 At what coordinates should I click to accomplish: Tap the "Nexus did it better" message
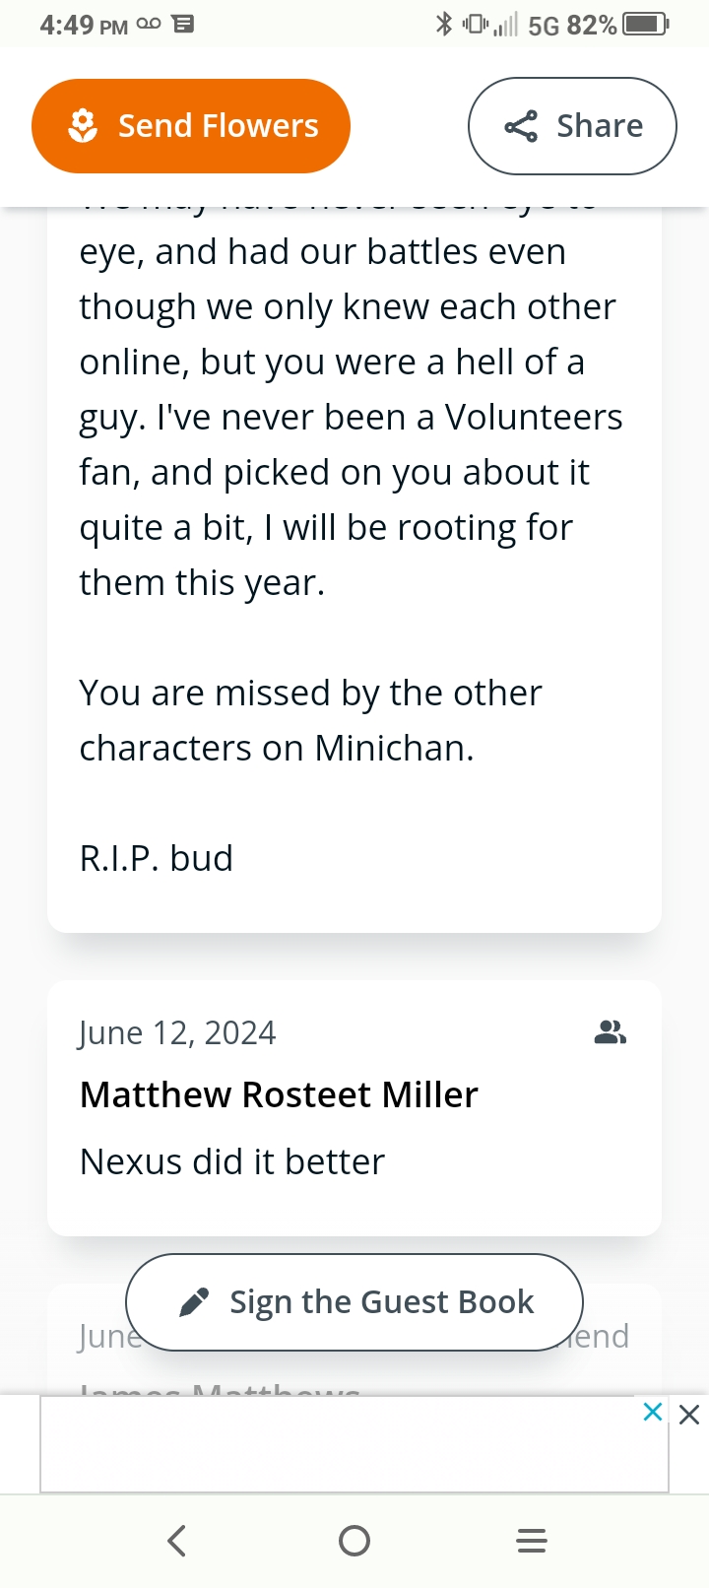(x=232, y=1161)
